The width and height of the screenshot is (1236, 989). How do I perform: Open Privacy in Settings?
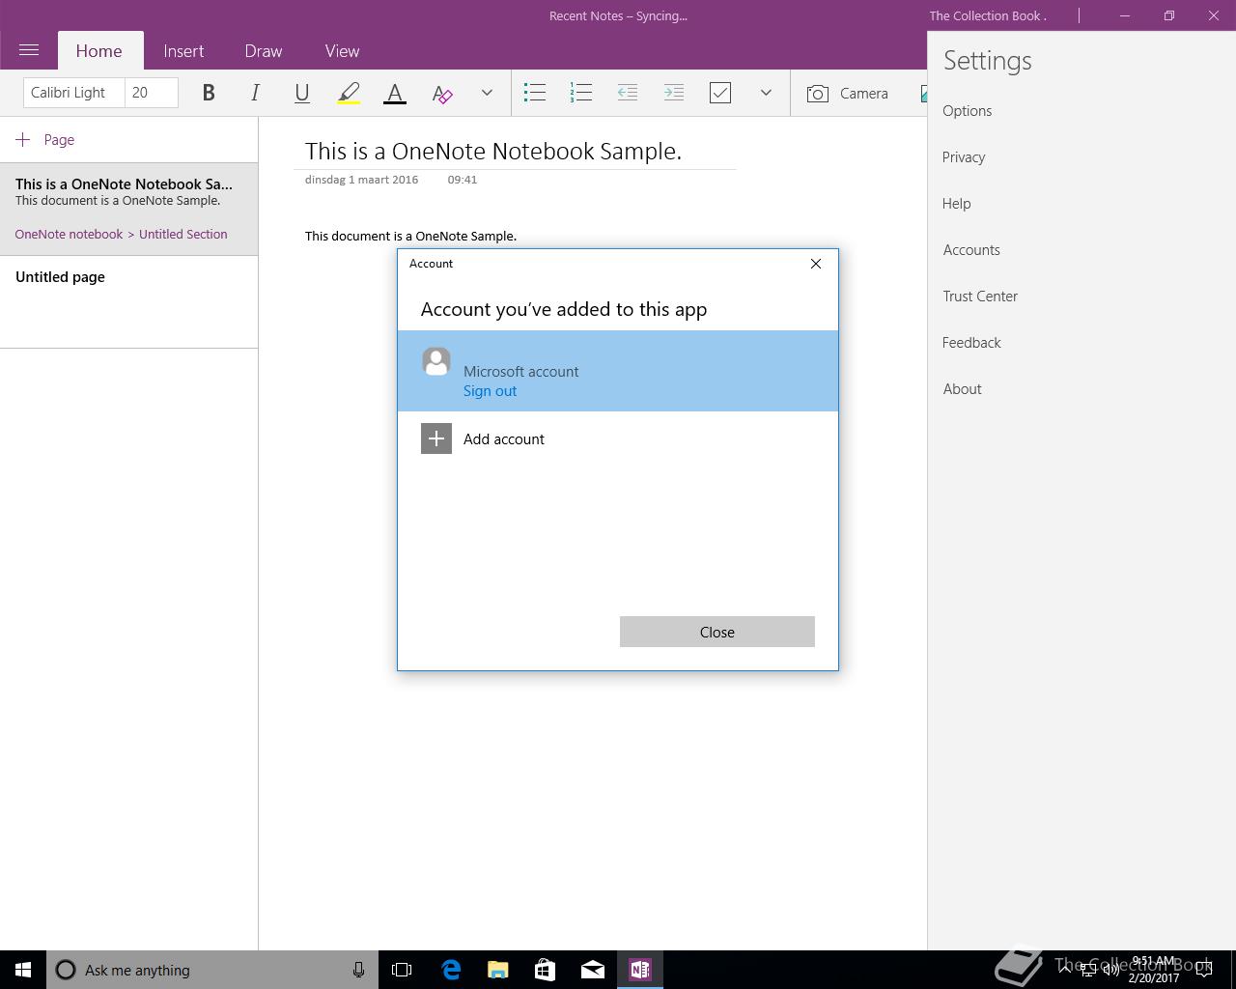(964, 157)
